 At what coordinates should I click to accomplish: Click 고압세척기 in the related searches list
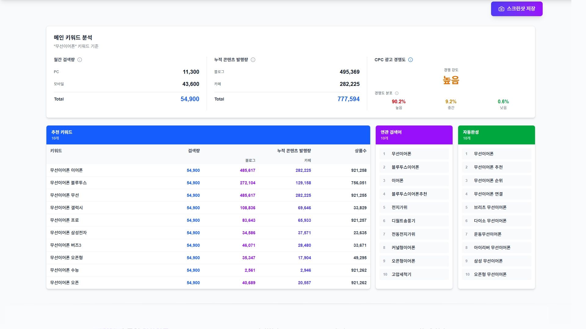tap(401, 274)
